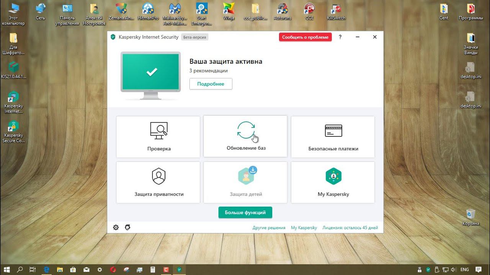Click the Подробнее button
The image size is (490, 275).
tap(211, 84)
